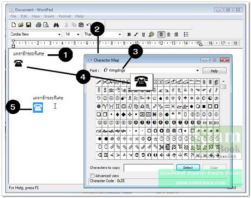Image resolution: width=251 pixels, height=198 pixels.
Task: Open Print Preview from the toolbar
Action: [46, 25]
